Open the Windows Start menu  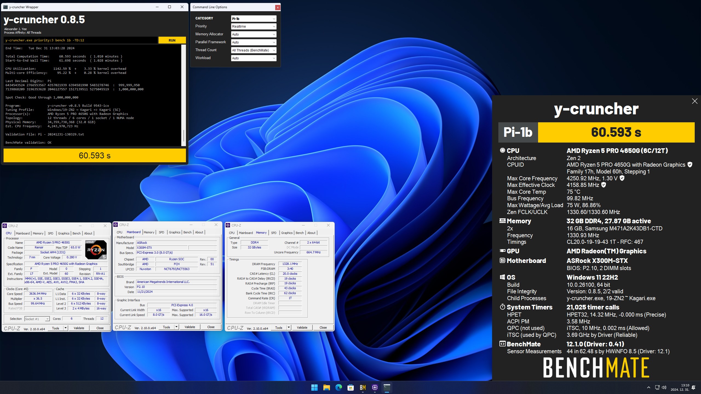pyautogui.click(x=314, y=387)
